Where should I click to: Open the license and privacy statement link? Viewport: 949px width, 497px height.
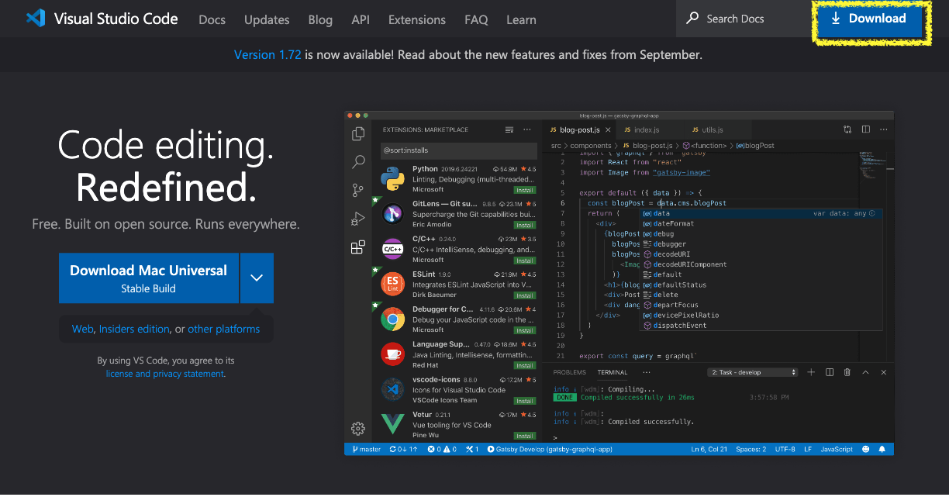(165, 374)
